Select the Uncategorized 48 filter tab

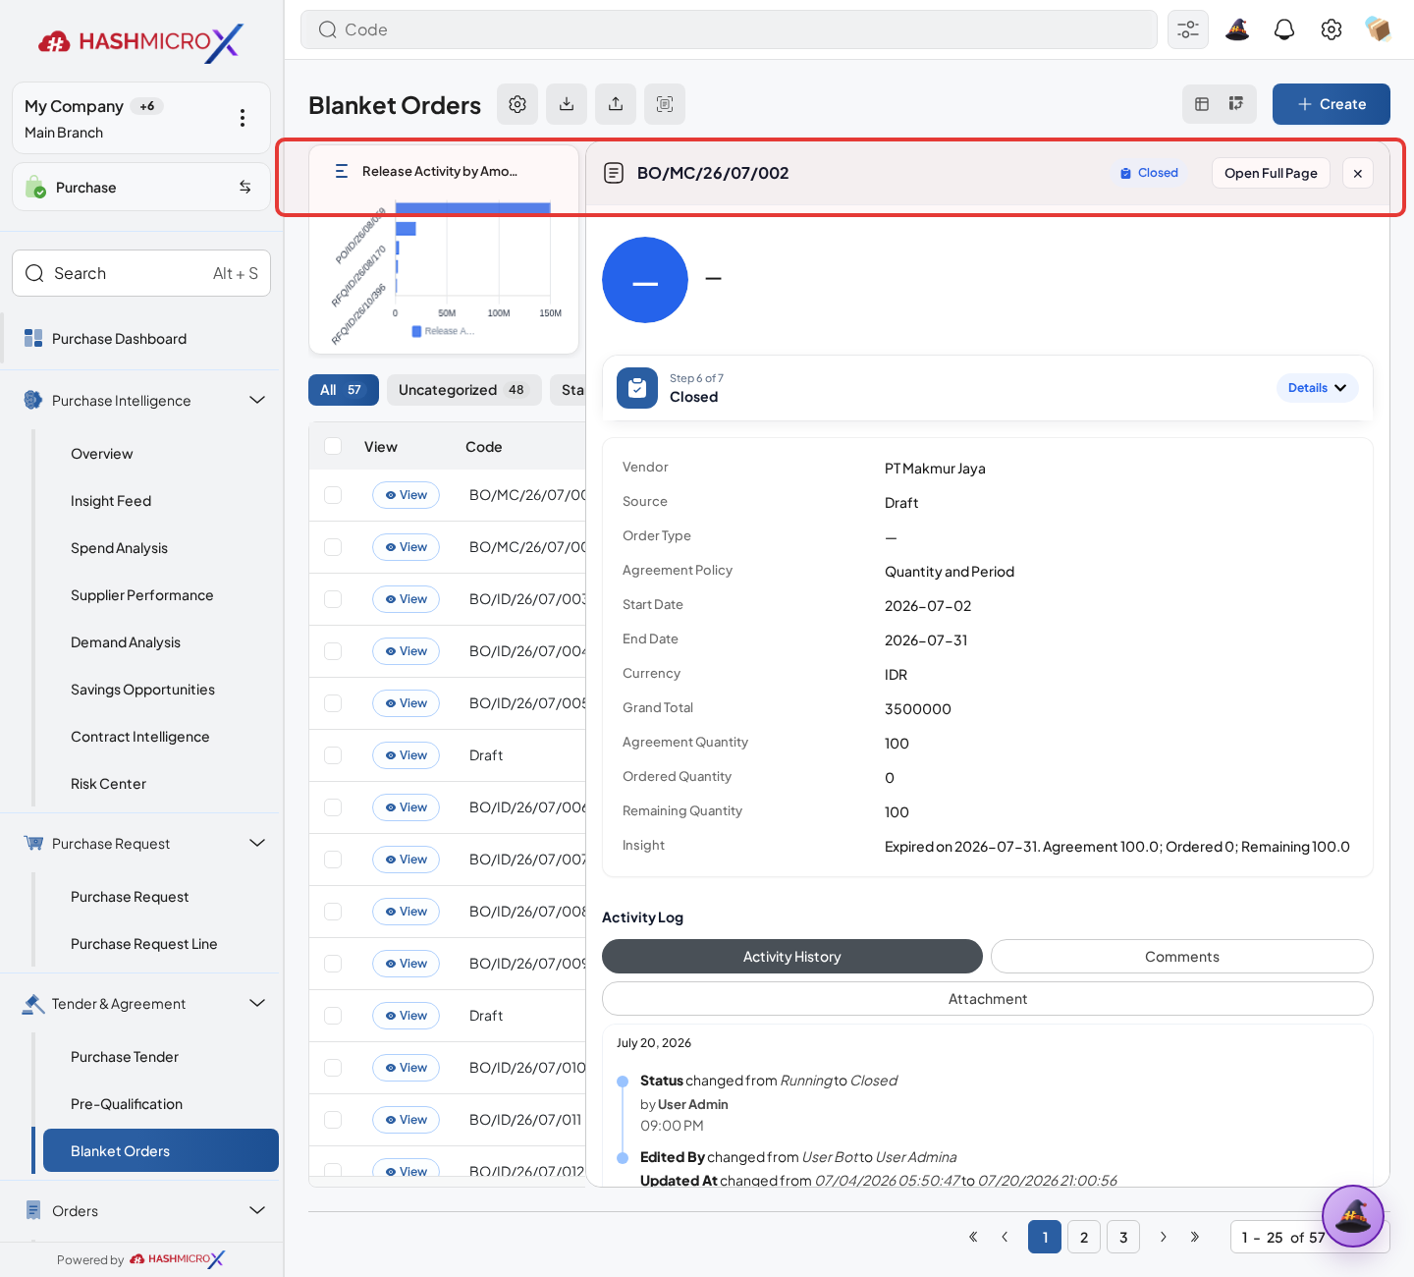pos(464,390)
